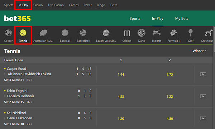Select the Cricket wickets icon
Image resolution: width=215 pixels, height=129 pixels.
127,33
